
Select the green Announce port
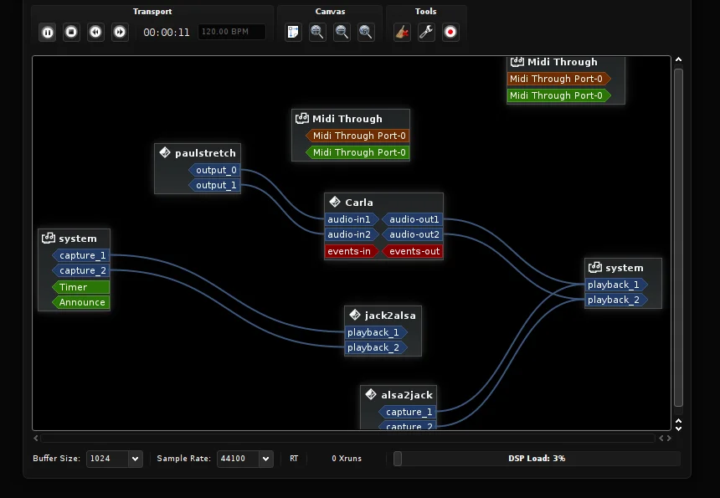[81, 302]
